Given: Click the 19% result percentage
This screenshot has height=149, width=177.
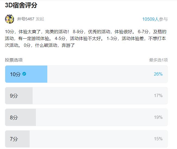Looking at the screenshot, I should click(x=158, y=117).
